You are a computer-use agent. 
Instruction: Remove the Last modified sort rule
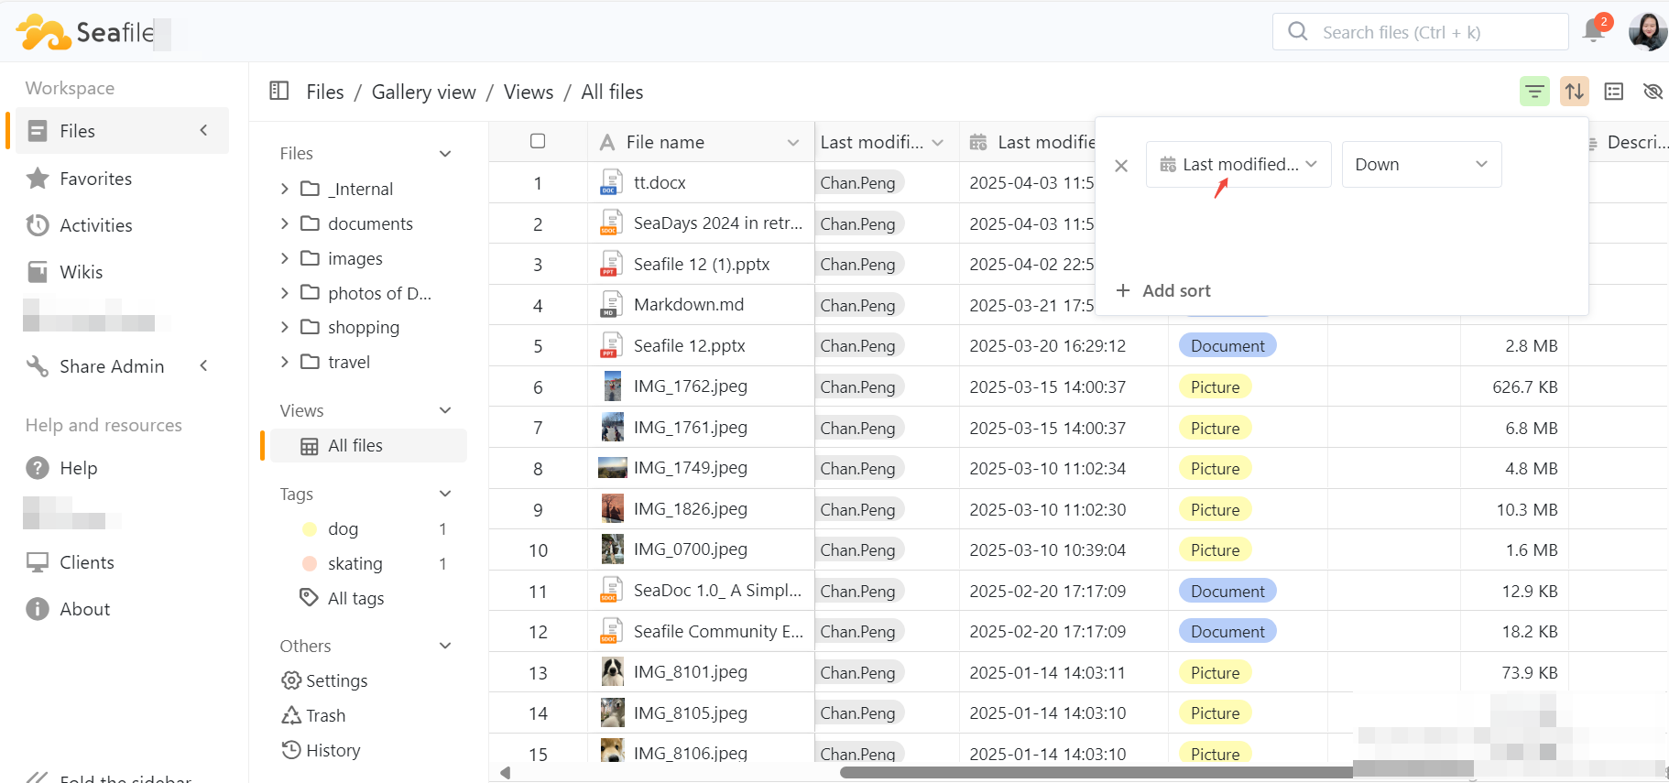[1121, 166]
